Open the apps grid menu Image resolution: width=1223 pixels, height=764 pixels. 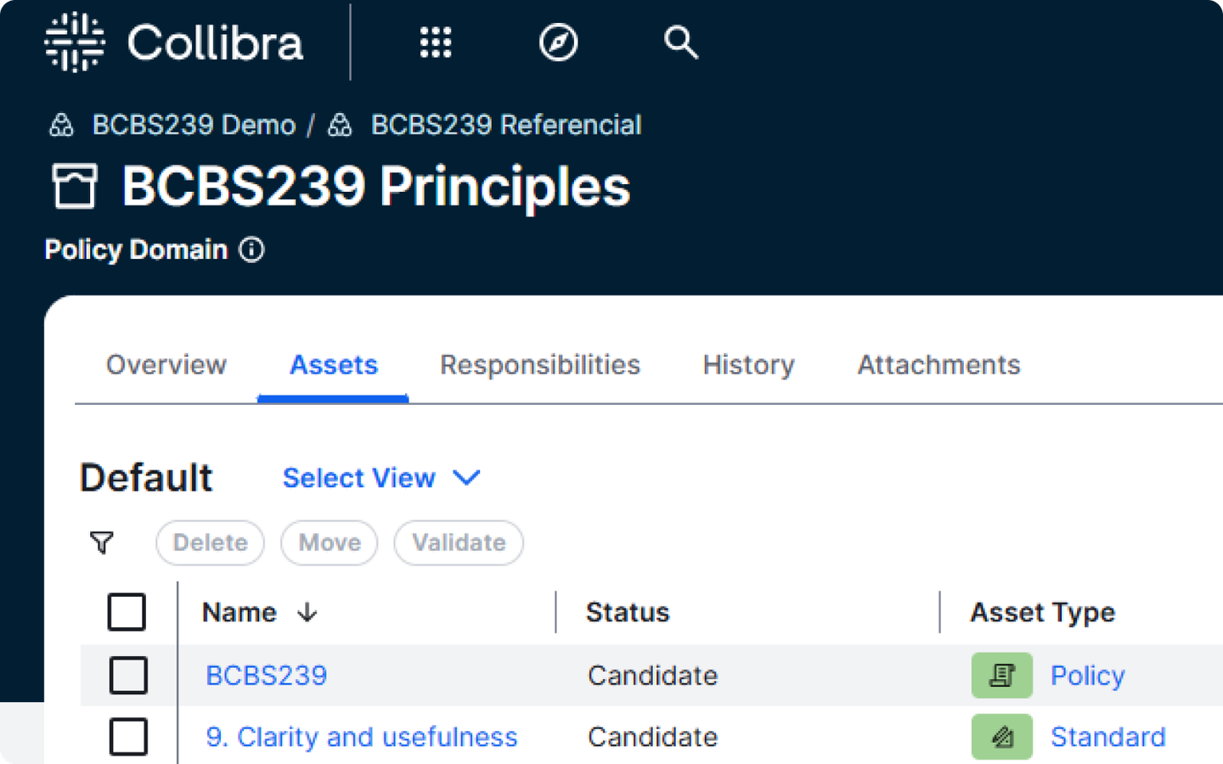436,42
